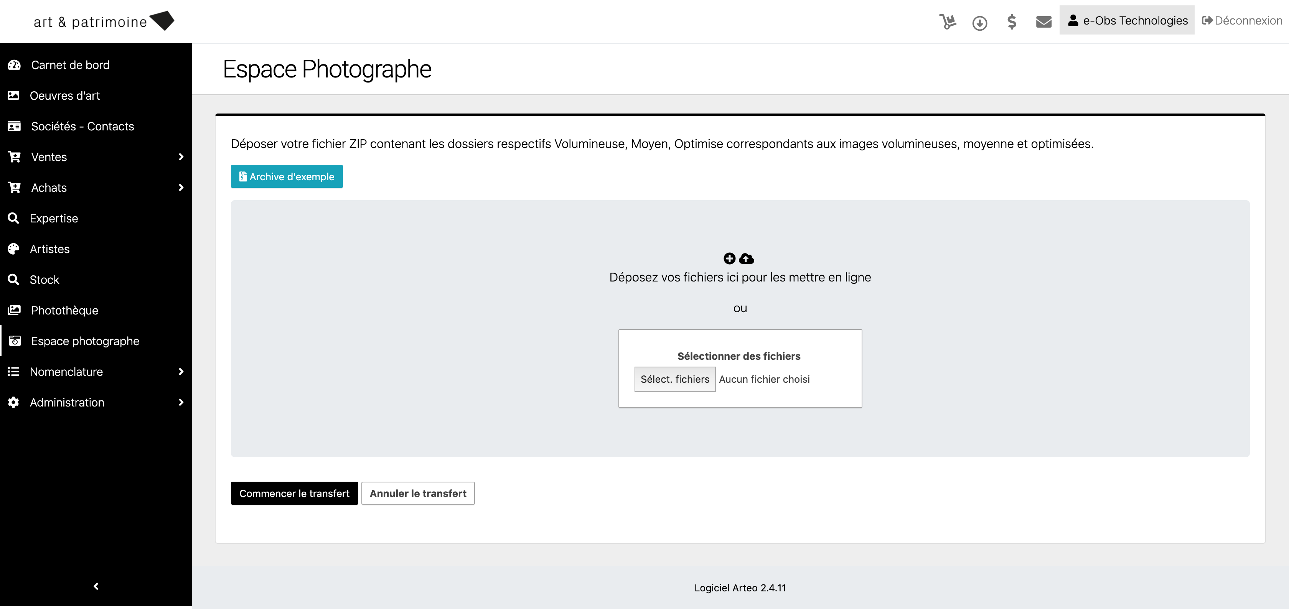This screenshot has width=1289, height=609.
Task: Click the Ventes cart icon
Action: tap(14, 156)
